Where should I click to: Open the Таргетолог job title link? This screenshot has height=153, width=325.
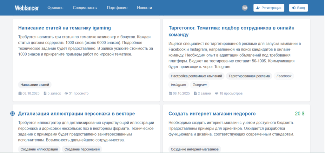(x=231, y=31)
